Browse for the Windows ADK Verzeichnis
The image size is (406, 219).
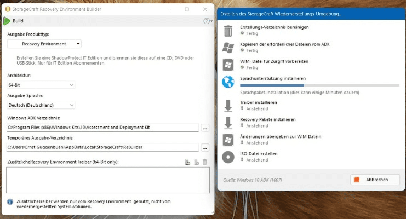click(205, 128)
